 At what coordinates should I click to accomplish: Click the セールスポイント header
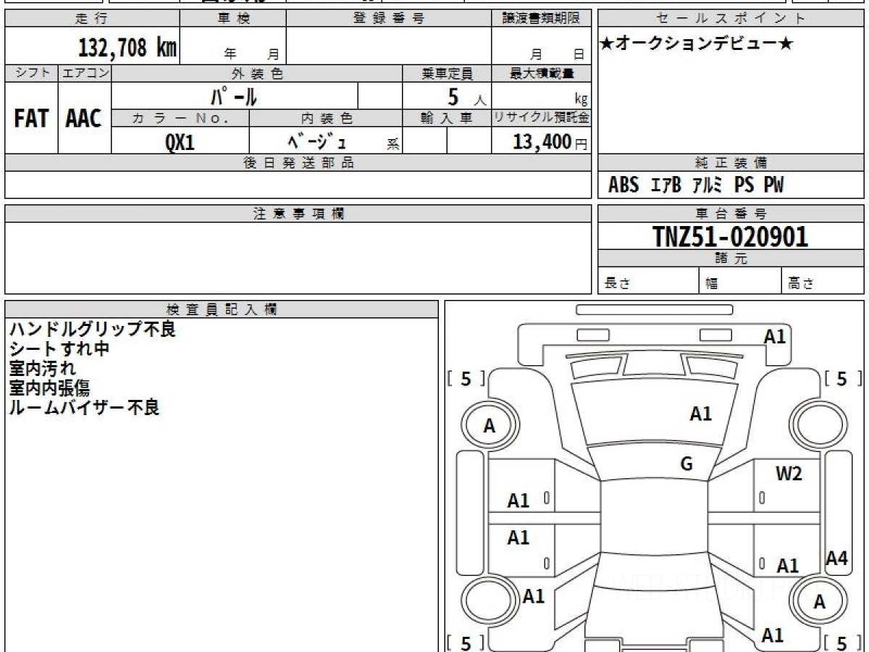731,19
